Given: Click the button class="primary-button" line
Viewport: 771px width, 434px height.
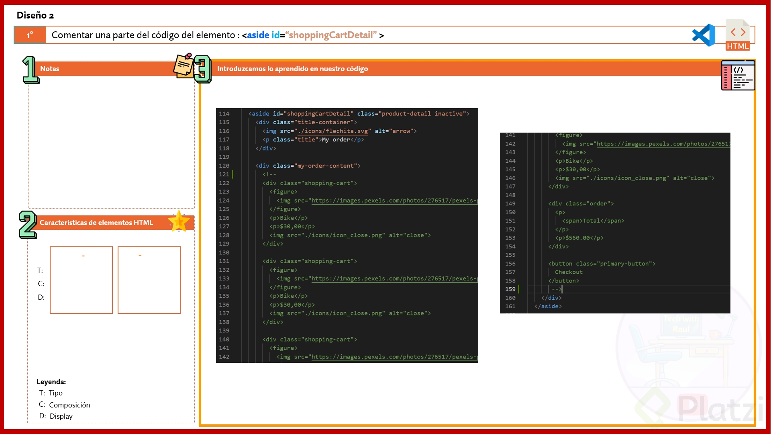Looking at the screenshot, I should click(602, 264).
